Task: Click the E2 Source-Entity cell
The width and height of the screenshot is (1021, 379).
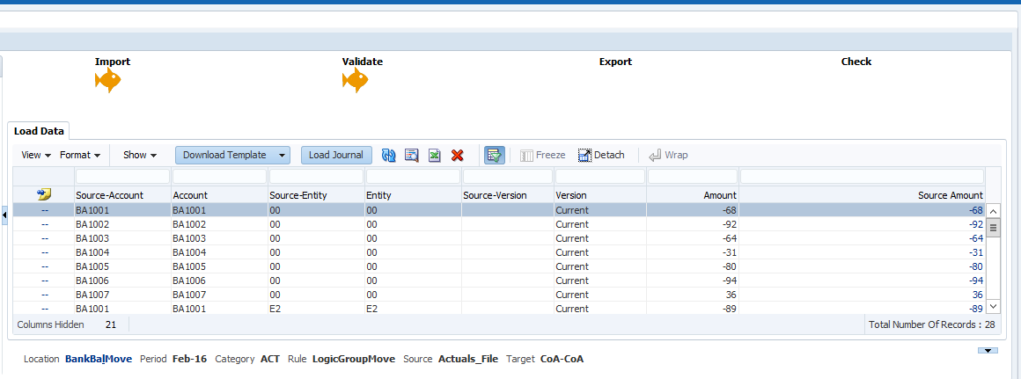Action: (x=317, y=309)
